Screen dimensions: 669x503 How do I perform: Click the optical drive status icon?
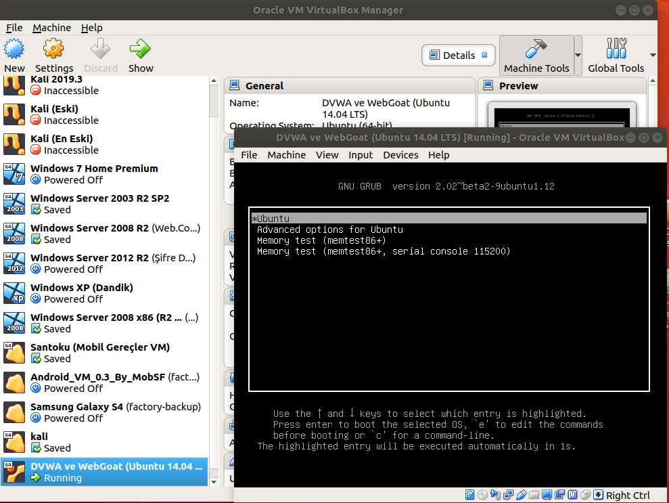click(x=482, y=495)
